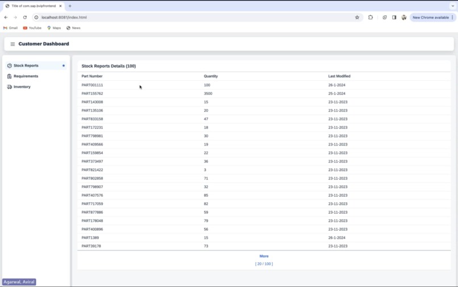This screenshot has height=287, width=458.
Task: Bookmark this page with the star icon
Action: [x=357, y=18]
